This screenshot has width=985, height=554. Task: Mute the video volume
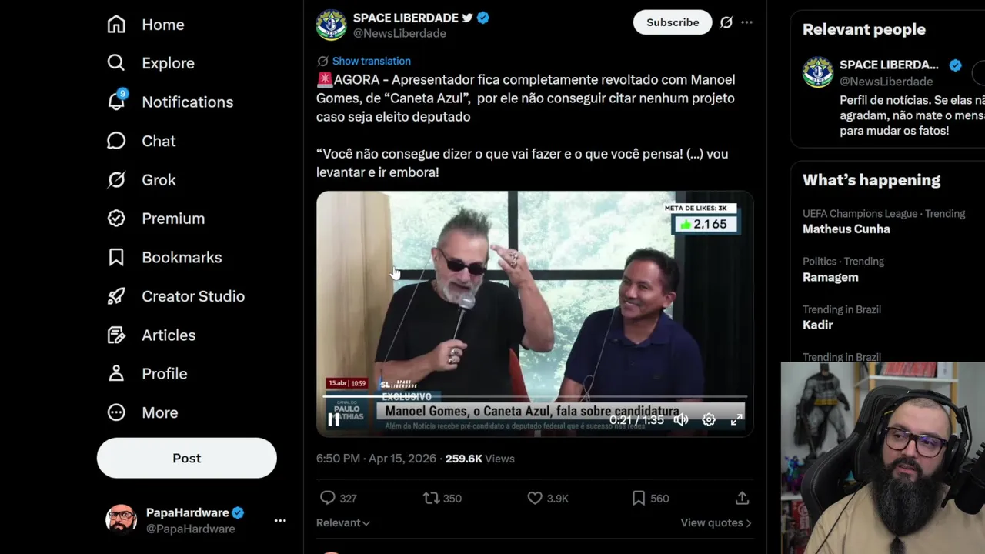pos(681,419)
